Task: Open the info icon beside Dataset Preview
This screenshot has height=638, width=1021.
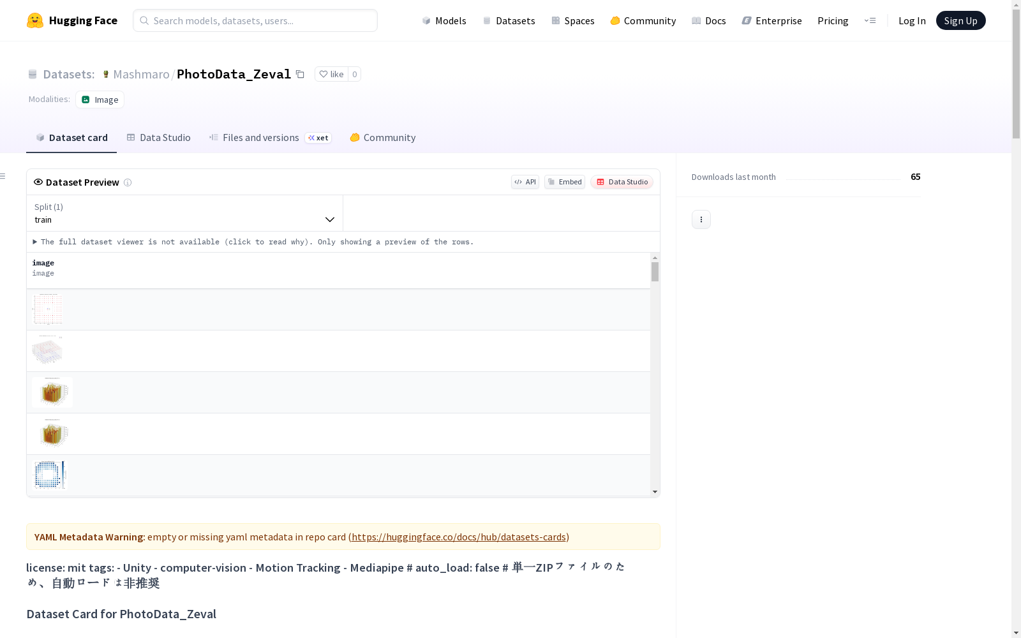Action: click(x=128, y=182)
